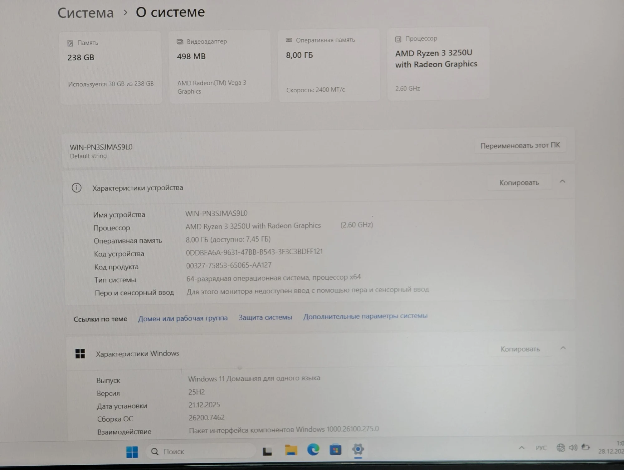Open Защита системы link
This screenshot has width=624, height=470.
coord(265,317)
